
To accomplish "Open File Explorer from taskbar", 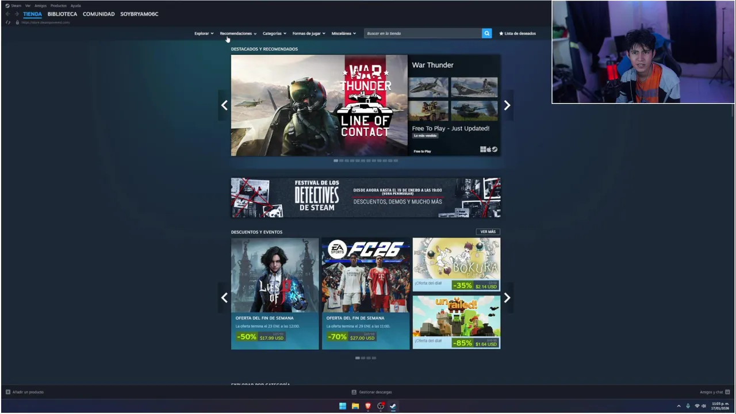I will pos(355,406).
